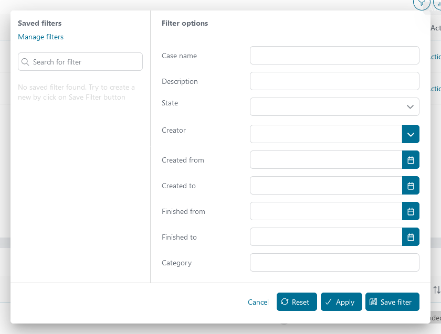Click the Filter options heading
The width and height of the screenshot is (441, 334).
185,23
